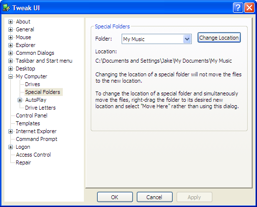Click the "Location:" label
Screen dimensions: 257x207
tap(106, 52)
